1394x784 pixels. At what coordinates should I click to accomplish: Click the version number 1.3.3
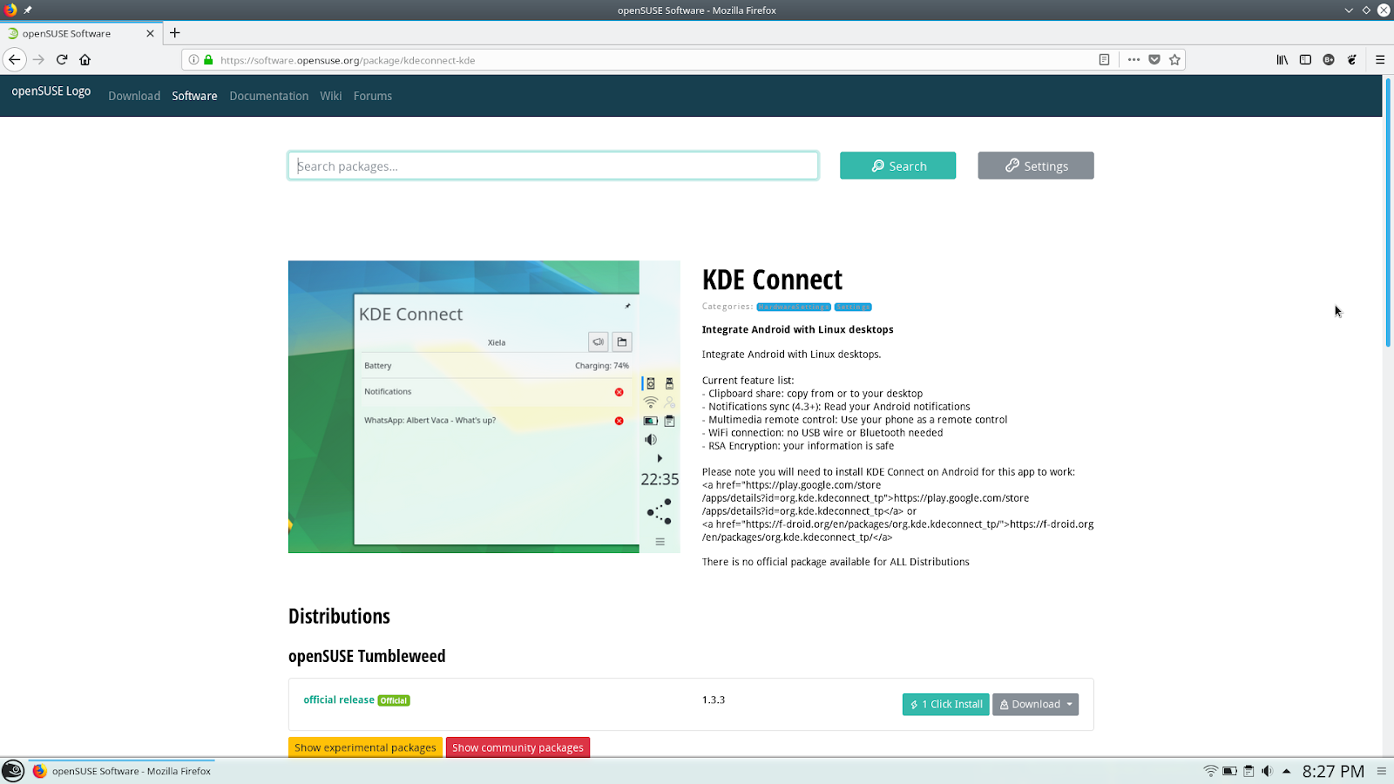click(714, 700)
